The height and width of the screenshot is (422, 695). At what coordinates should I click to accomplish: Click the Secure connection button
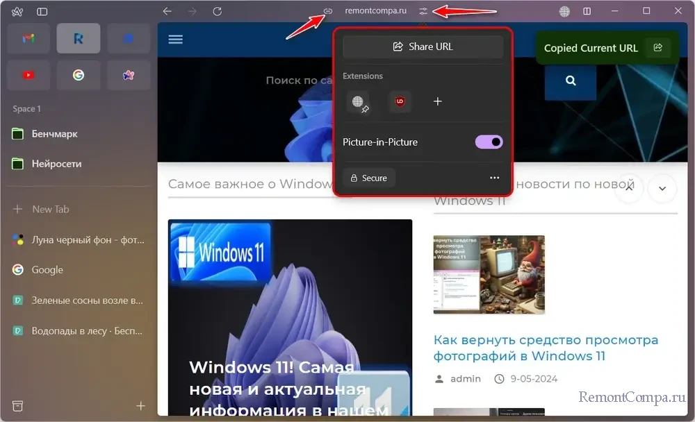(x=368, y=178)
